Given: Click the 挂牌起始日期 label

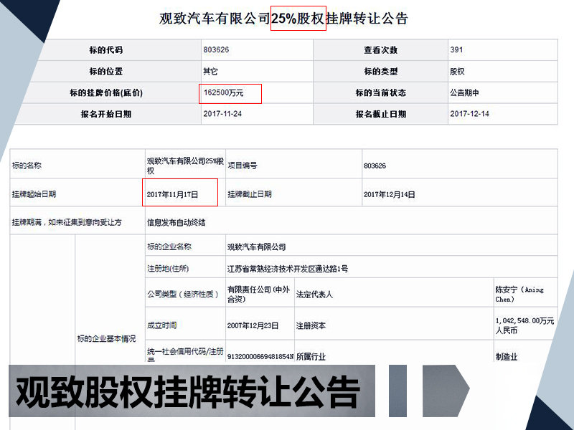Looking at the screenshot, I should [x=34, y=193].
